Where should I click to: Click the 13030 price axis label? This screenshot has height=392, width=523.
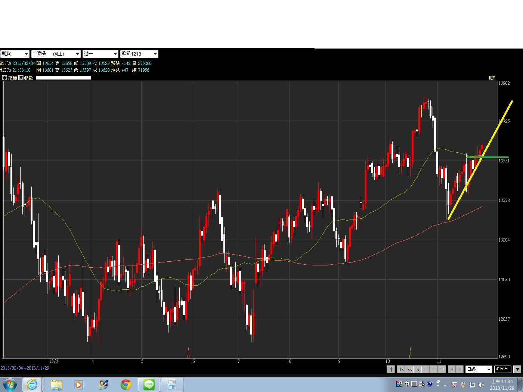tap(504, 280)
